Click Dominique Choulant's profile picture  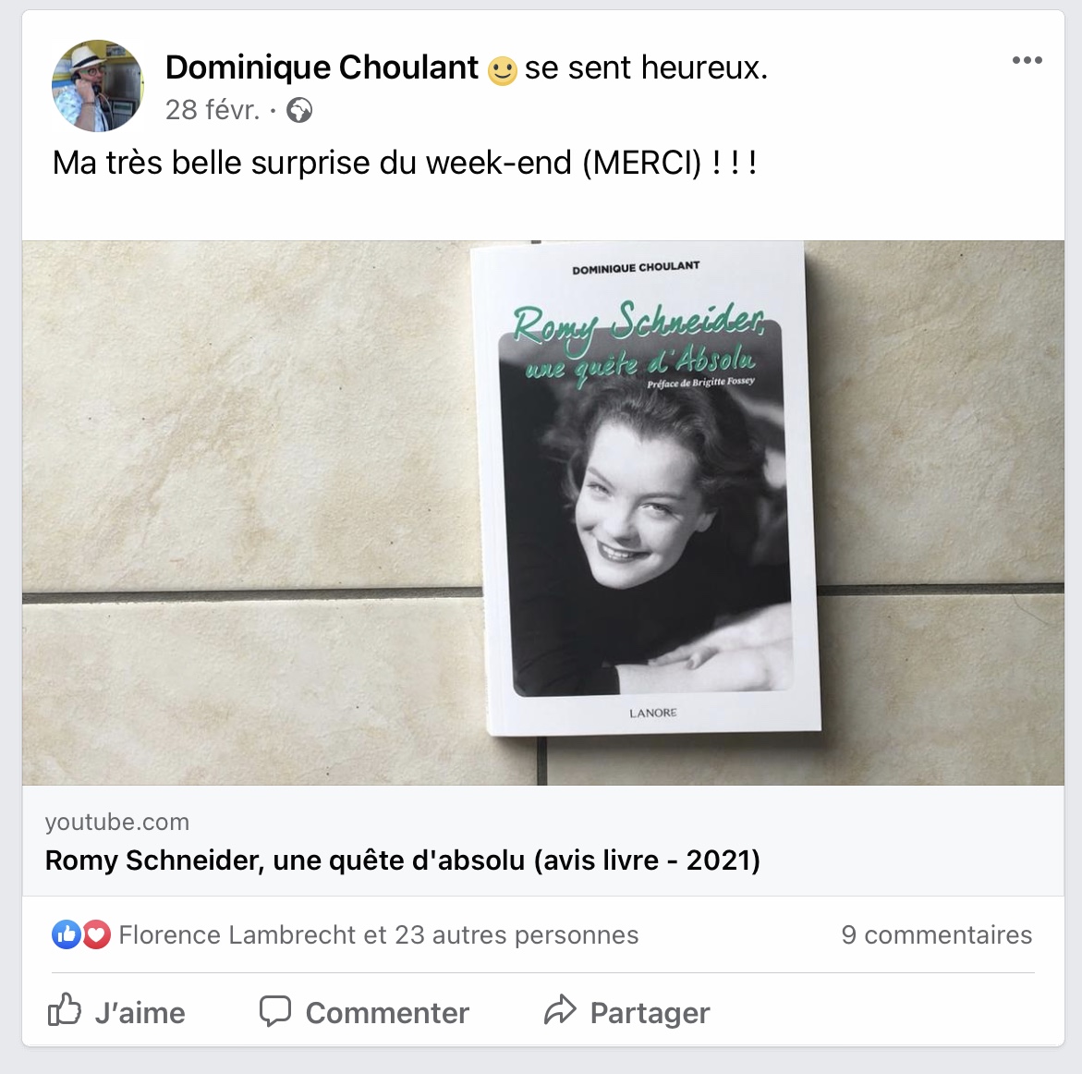tap(97, 86)
